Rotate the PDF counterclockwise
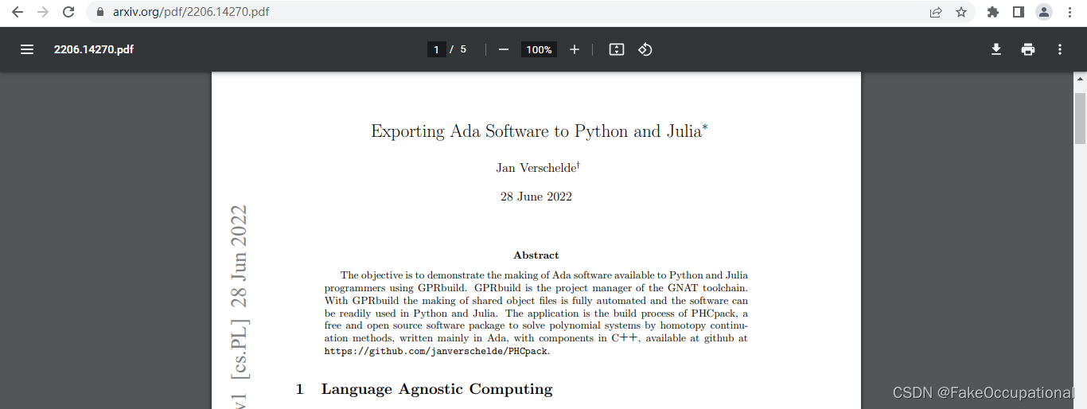1087x409 pixels. [x=645, y=49]
